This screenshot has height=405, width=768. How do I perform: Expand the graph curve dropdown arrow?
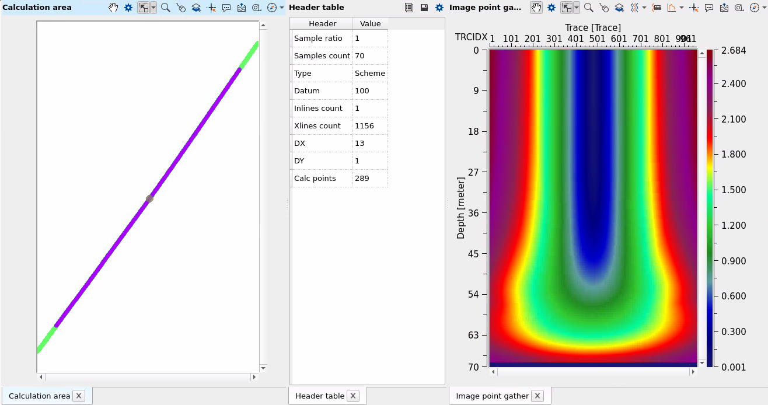coord(682,8)
